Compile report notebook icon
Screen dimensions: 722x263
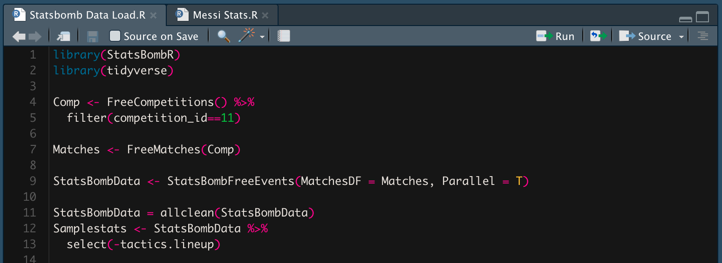coord(284,36)
